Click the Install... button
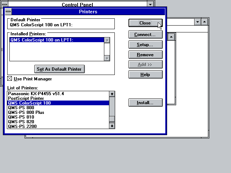Viewport: 231px width, 173px height. click(145, 103)
